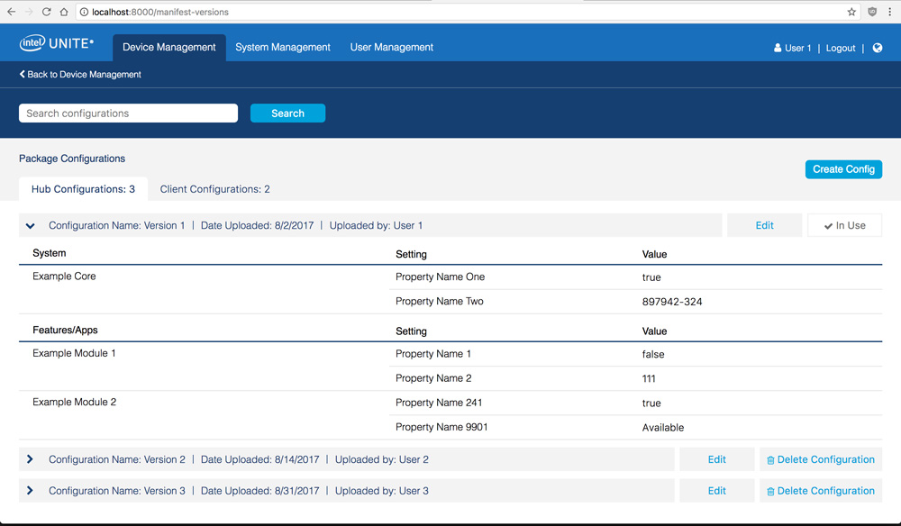Go to browser home icon

(x=64, y=12)
